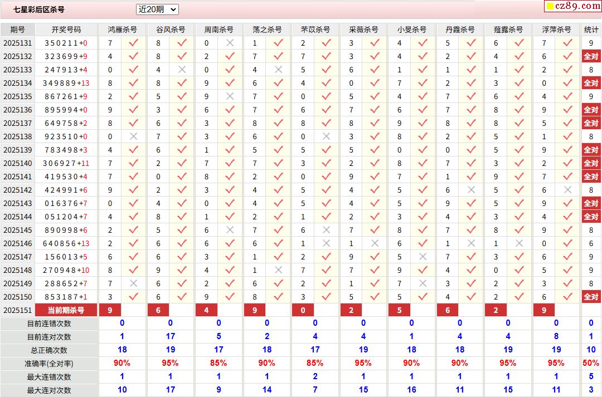This screenshot has width=602, height=397.
Task: Select the 采薇杀号 column header
Action: tap(363, 30)
